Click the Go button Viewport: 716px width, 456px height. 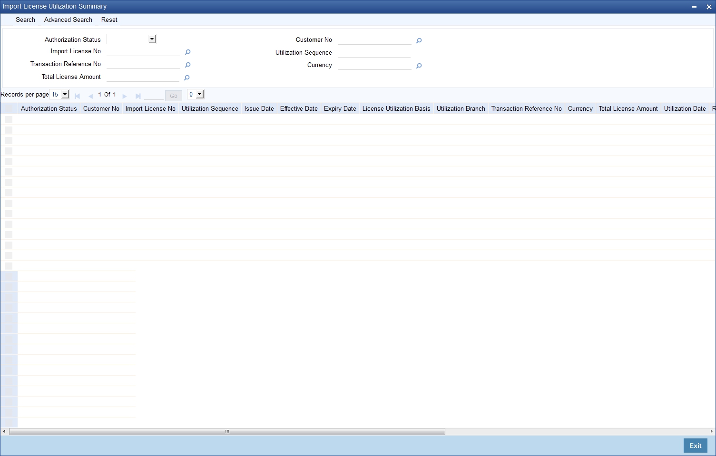[x=174, y=96]
